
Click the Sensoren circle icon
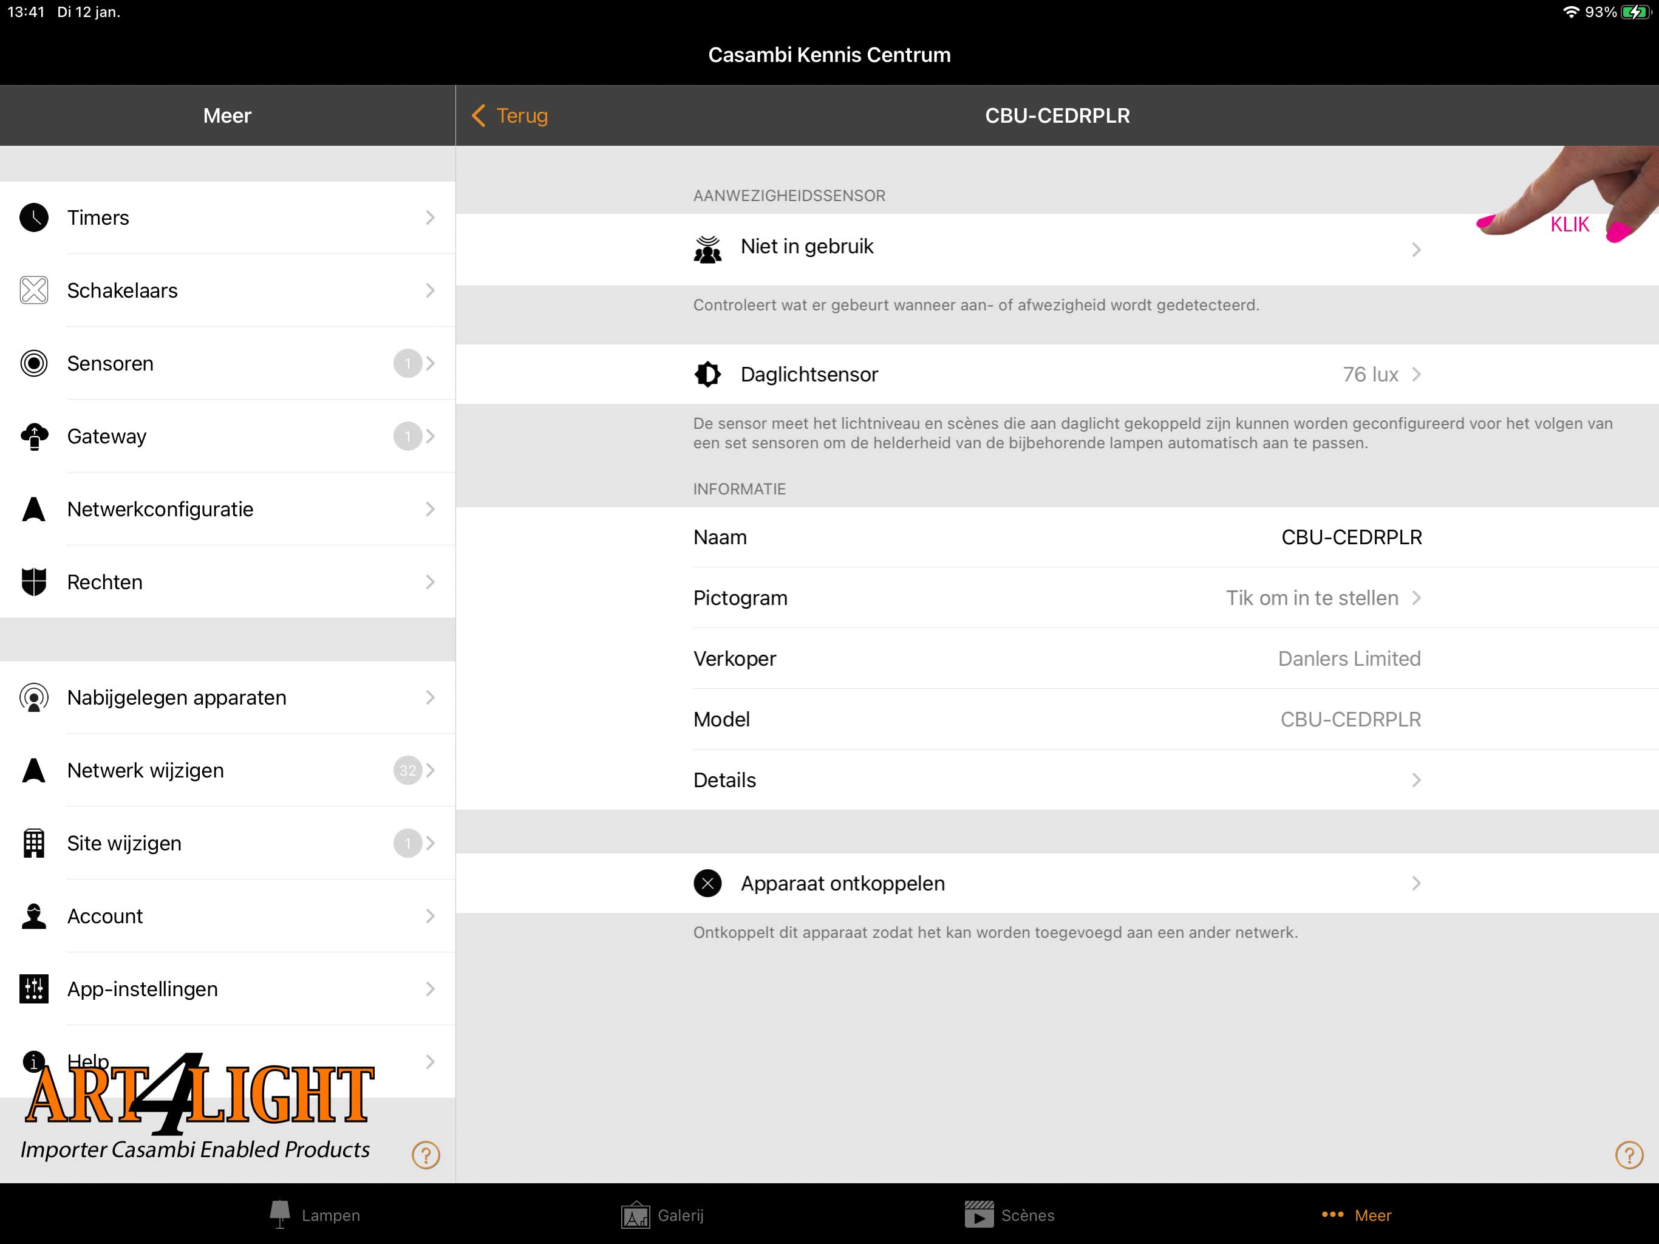click(35, 363)
